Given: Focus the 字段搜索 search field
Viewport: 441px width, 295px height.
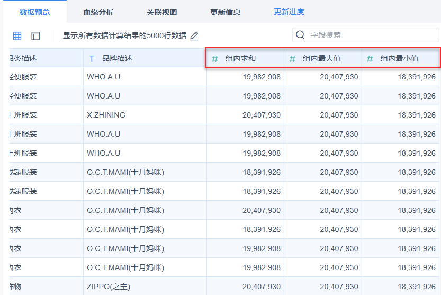Looking at the screenshot, I should (371, 35).
